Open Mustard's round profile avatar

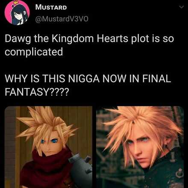(17, 13)
